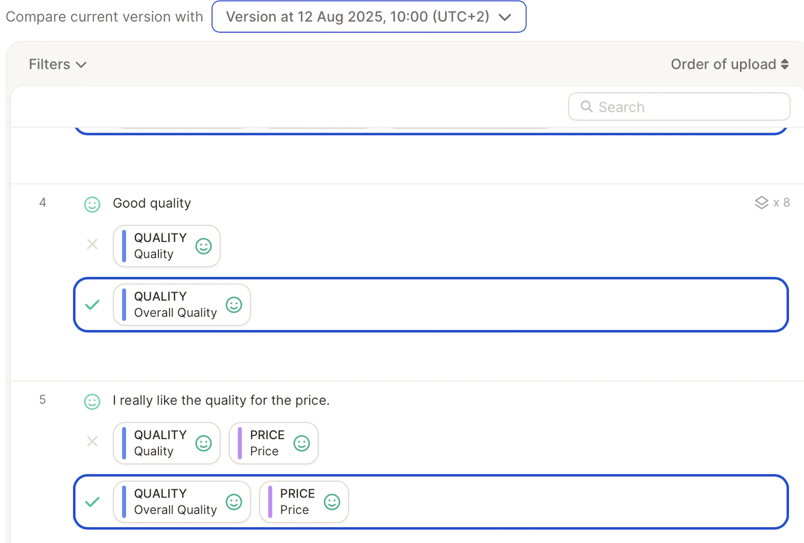804x543 pixels.
Task: Click the green checkmark in row 4
Action: [92, 305]
